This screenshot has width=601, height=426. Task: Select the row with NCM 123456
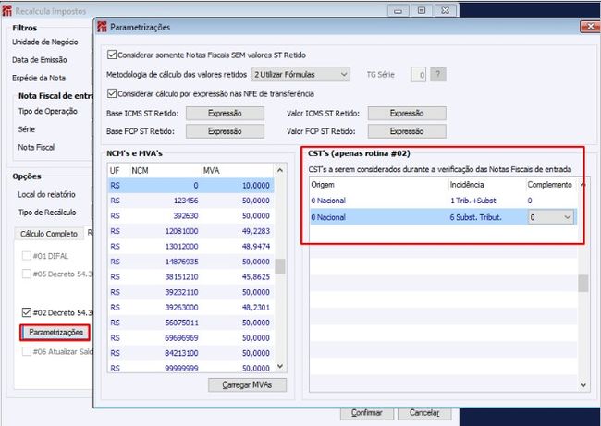pos(190,201)
